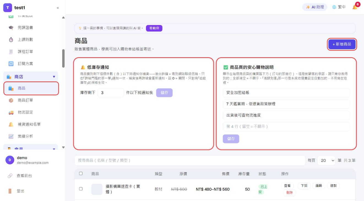364x201 pixels.
Task: Save 安心購物說明 lines with 儲存
Action: coord(231,139)
